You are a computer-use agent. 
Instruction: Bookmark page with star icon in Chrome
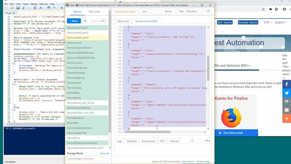pyautogui.click(x=263, y=9)
